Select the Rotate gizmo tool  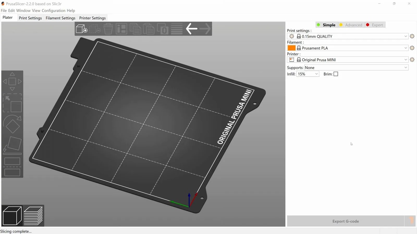coord(12,124)
